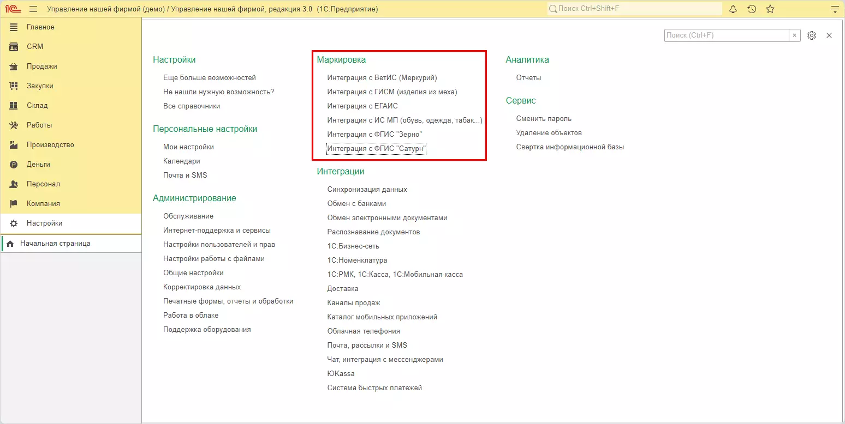The width and height of the screenshot is (845, 424).
Task: Open Обслуживание in Администрирование
Action: (x=188, y=216)
